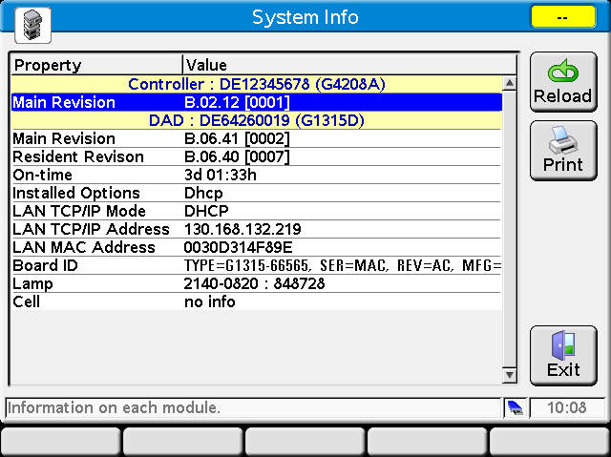Select the LAN TCP/IP Mode row
The height and width of the screenshot is (457, 611).
click(x=257, y=211)
